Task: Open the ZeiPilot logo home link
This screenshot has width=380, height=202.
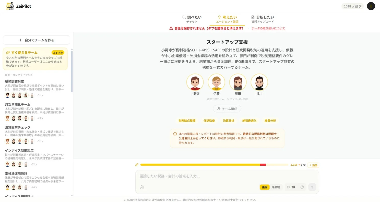Action: click(19, 6)
